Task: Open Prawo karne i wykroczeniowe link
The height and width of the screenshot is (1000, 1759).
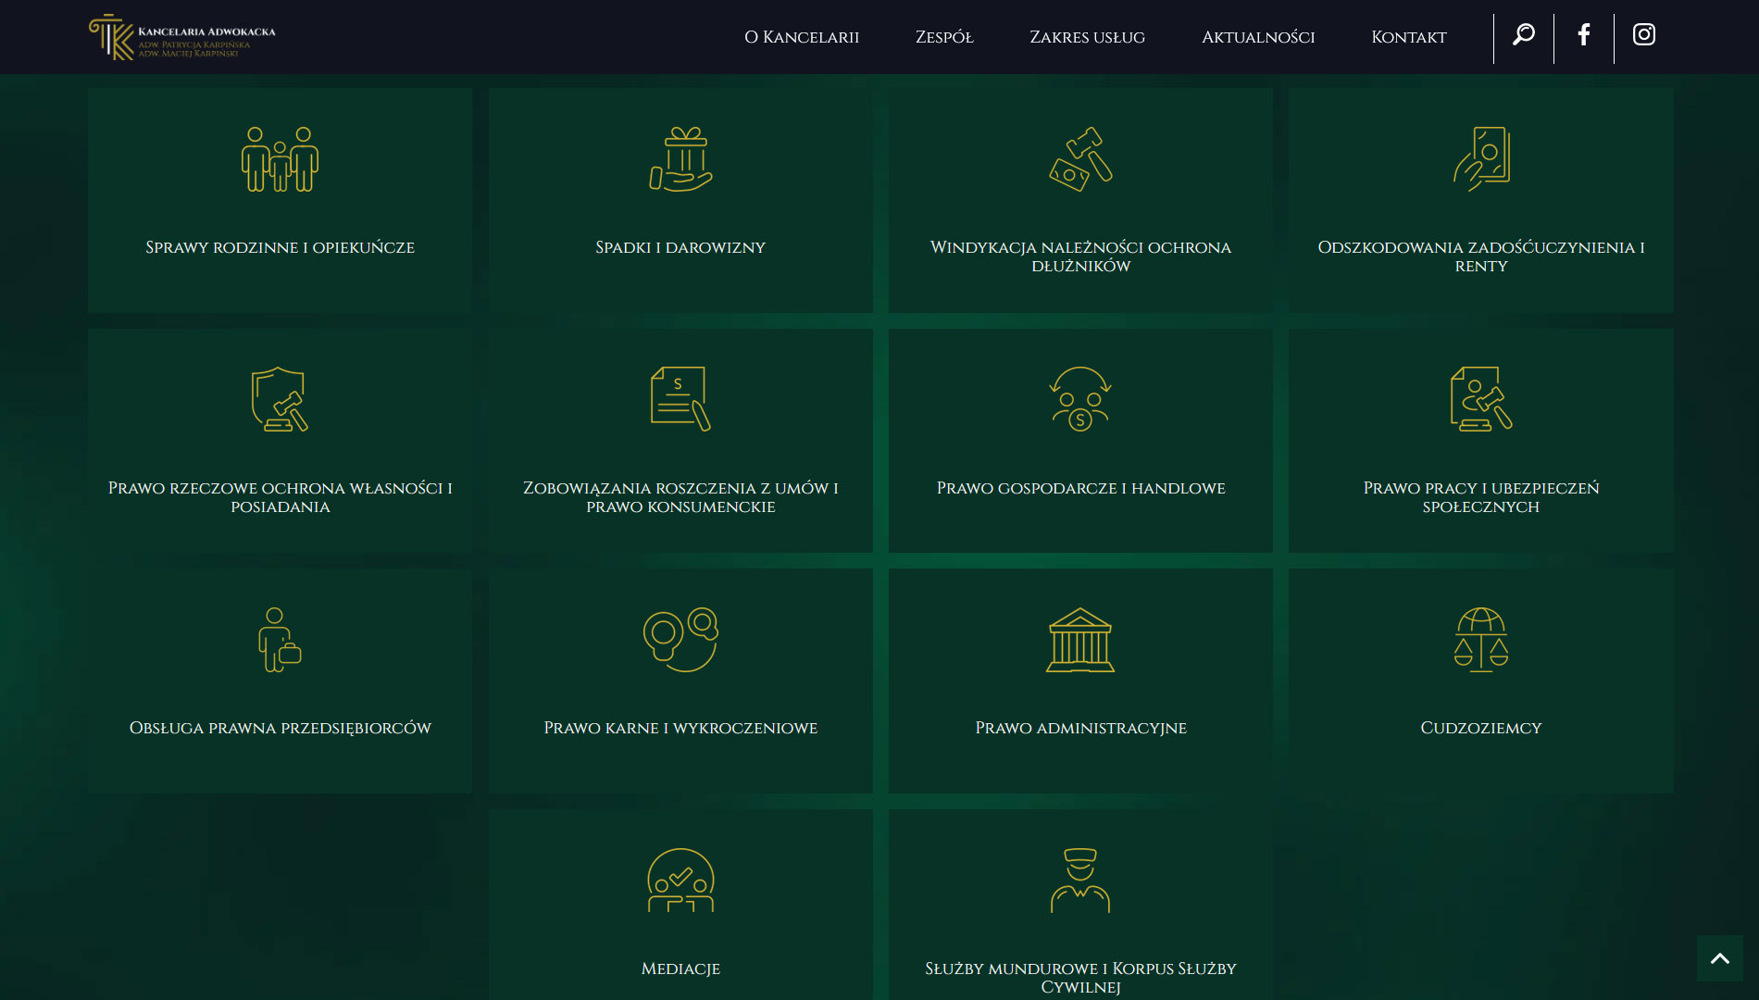Action: 680,728
